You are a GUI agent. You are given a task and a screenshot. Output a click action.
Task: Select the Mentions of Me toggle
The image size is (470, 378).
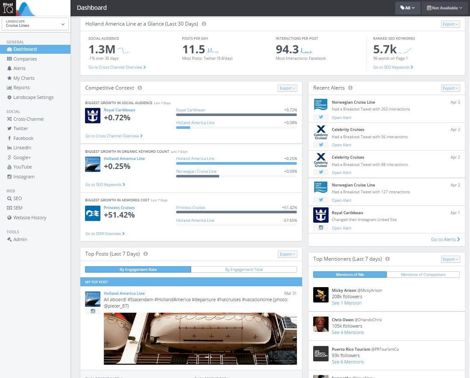tap(350, 274)
